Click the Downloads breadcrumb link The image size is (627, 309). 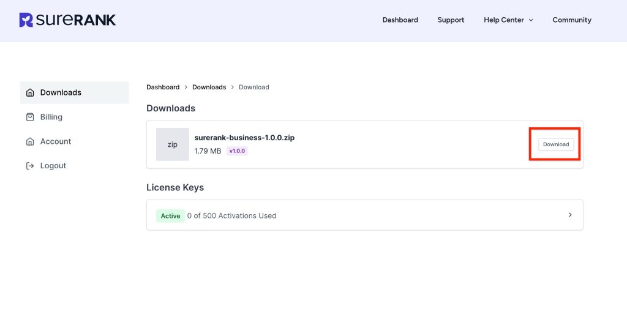[209, 87]
